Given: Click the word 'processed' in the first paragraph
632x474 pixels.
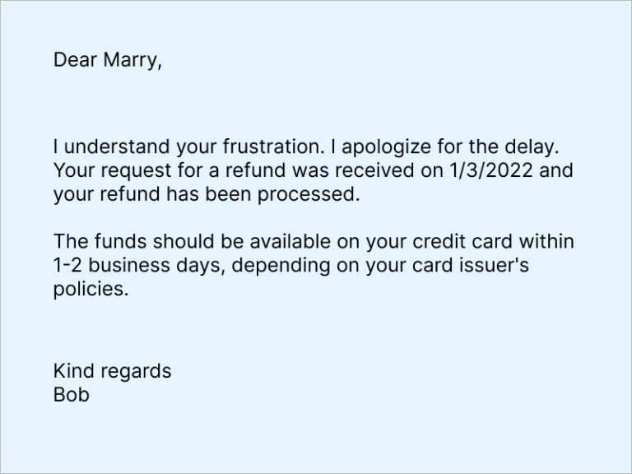Looking at the screenshot, I should pos(317,196).
